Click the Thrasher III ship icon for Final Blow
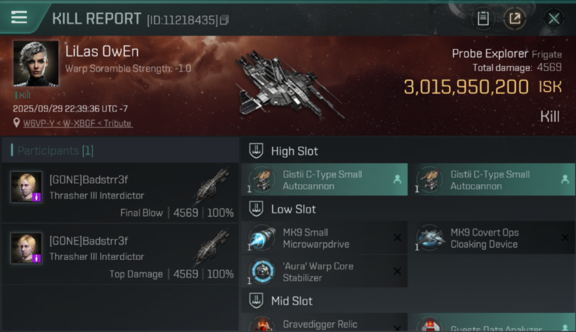Image resolution: width=576 pixels, height=332 pixels. coord(212,187)
